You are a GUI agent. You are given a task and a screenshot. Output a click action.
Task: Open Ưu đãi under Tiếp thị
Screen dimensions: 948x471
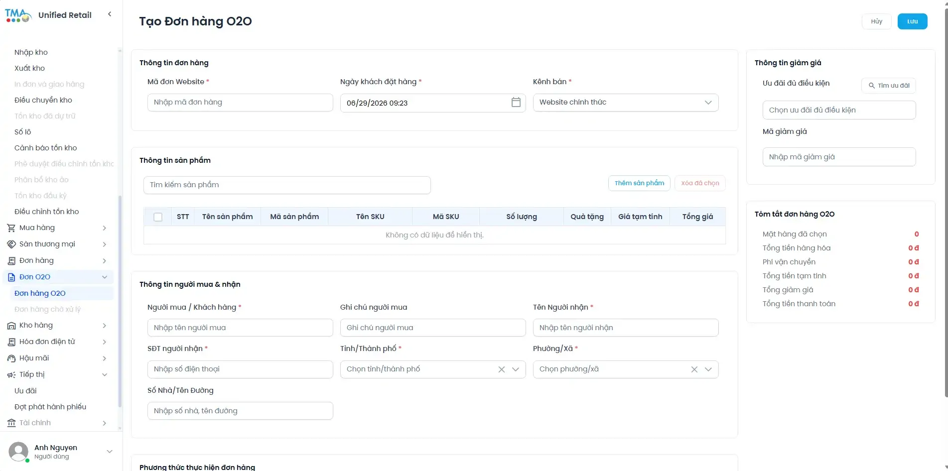(25, 391)
